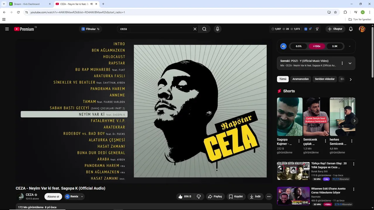The height and width of the screenshot is (210, 374).
Task: Click the vidIQ Remix button
Action: point(72,197)
